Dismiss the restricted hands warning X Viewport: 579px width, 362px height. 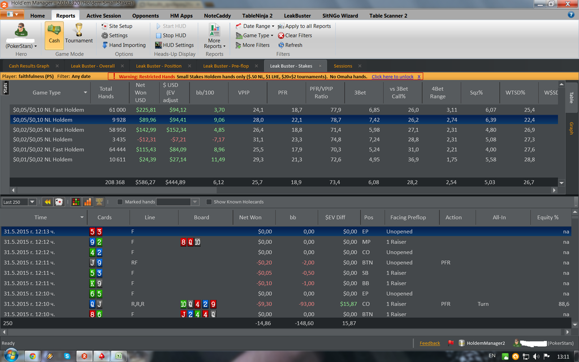pos(419,76)
